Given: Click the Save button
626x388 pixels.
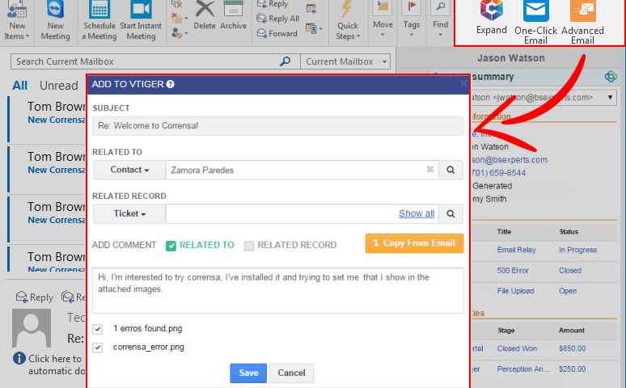Looking at the screenshot, I should [248, 373].
